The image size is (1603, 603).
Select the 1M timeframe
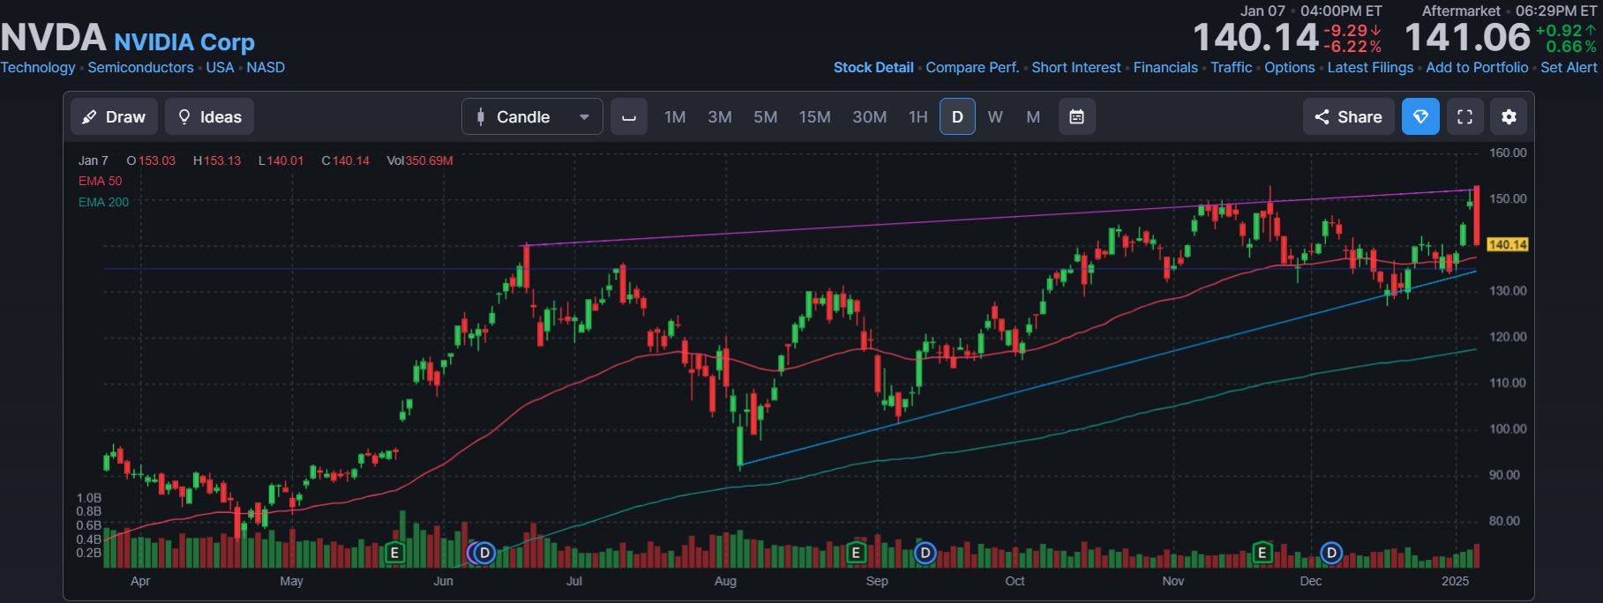coord(675,116)
